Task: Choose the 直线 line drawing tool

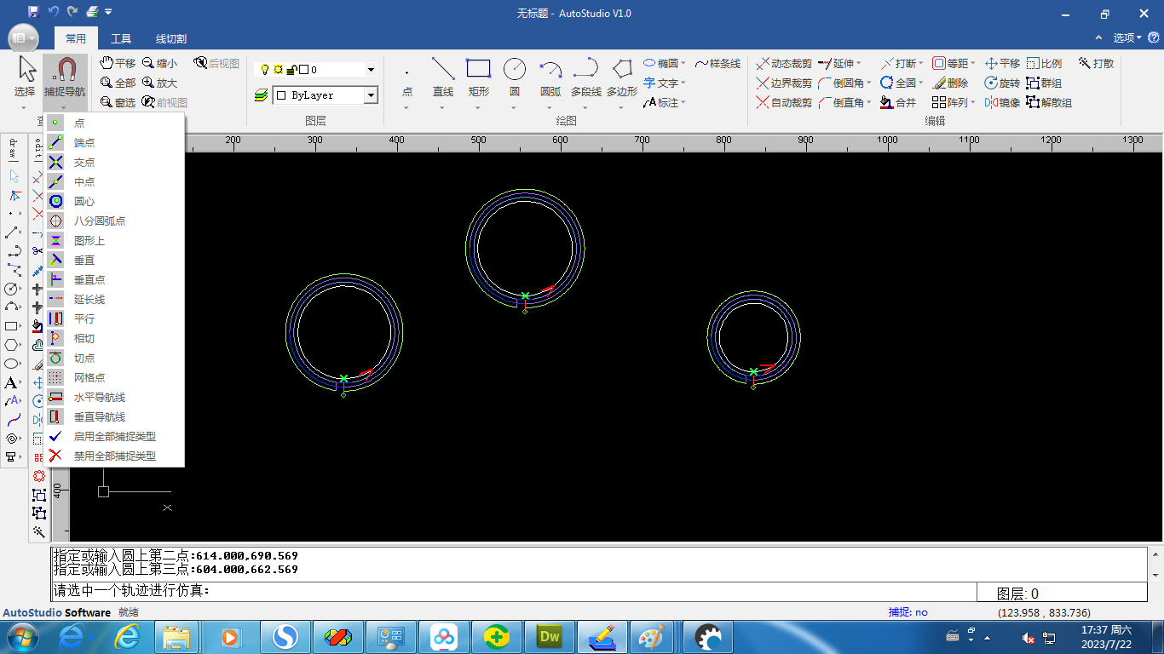Action: [443, 78]
